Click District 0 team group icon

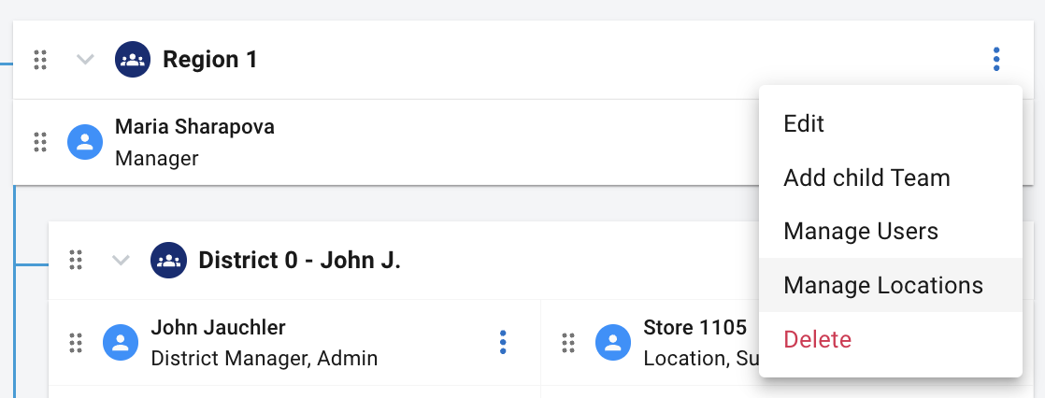pos(168,260)
